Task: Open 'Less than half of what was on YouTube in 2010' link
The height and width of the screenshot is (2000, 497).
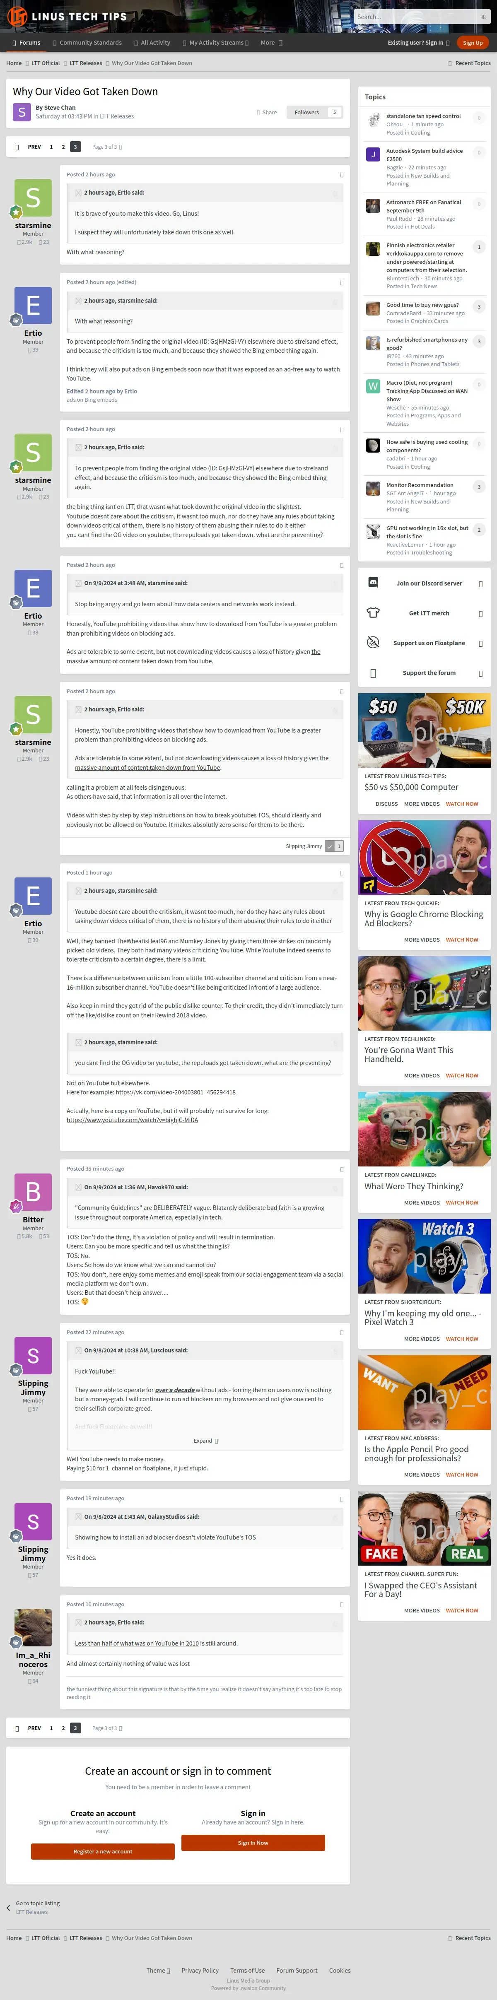Action: [137, 1643]
